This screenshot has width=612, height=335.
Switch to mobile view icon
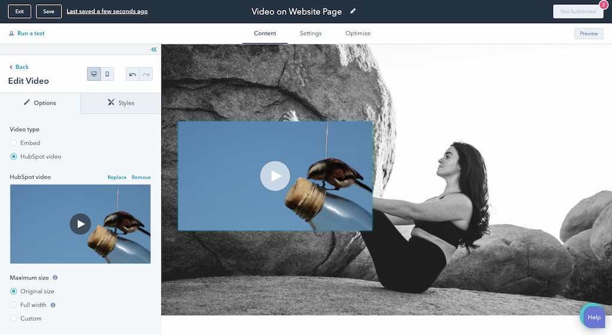click(107, 74)
